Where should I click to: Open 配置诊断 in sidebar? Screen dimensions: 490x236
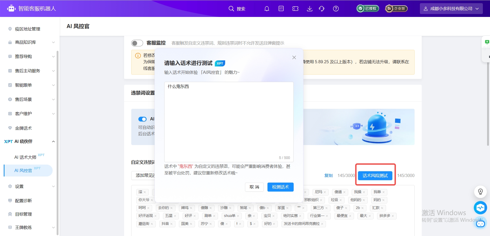(x=23, y=201)
